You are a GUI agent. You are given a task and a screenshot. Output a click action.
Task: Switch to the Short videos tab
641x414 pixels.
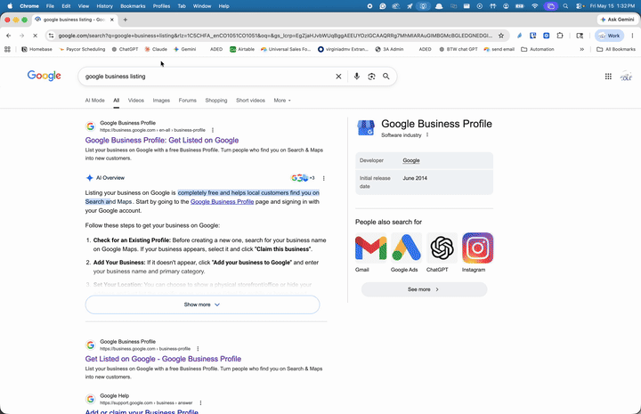click(x=250, y=100)
